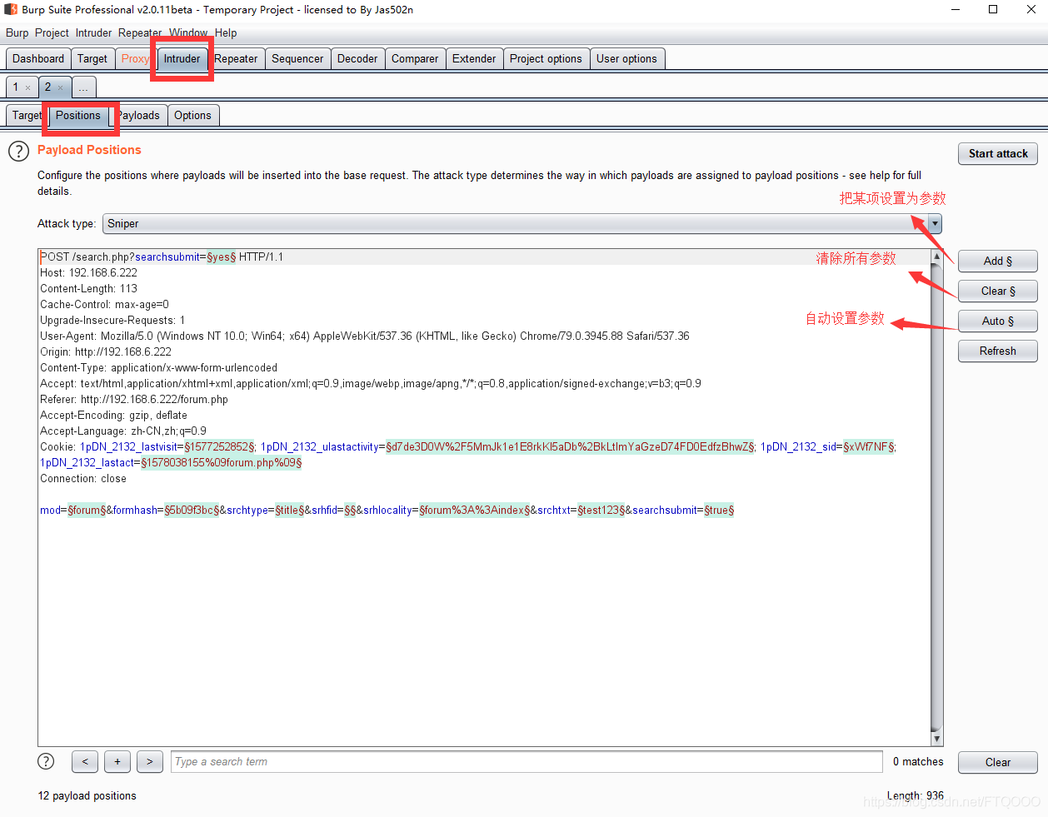
Task: Click the Host: 192.168.6.222 header line
Action: [88, 272]
